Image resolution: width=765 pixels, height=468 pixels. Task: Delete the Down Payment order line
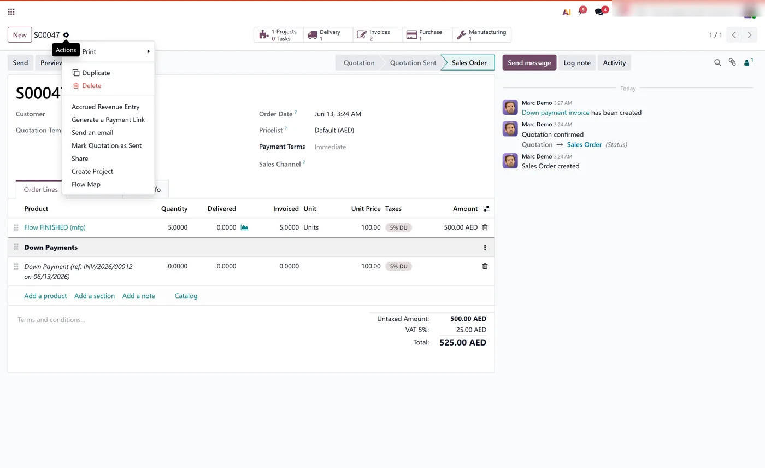tap(485, 266)
